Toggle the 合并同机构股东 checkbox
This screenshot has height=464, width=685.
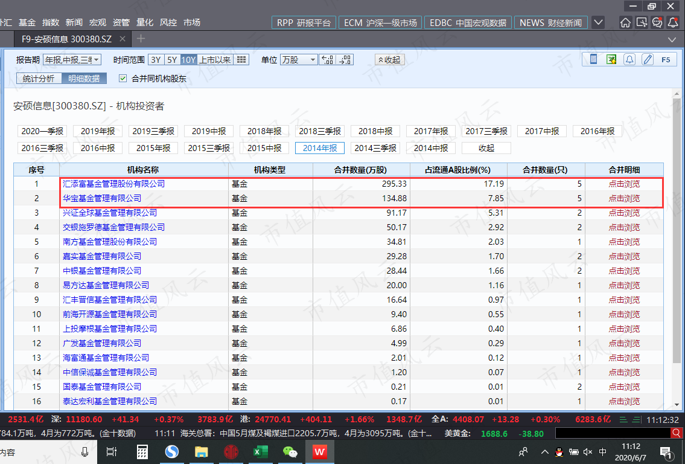coord(123,79)
